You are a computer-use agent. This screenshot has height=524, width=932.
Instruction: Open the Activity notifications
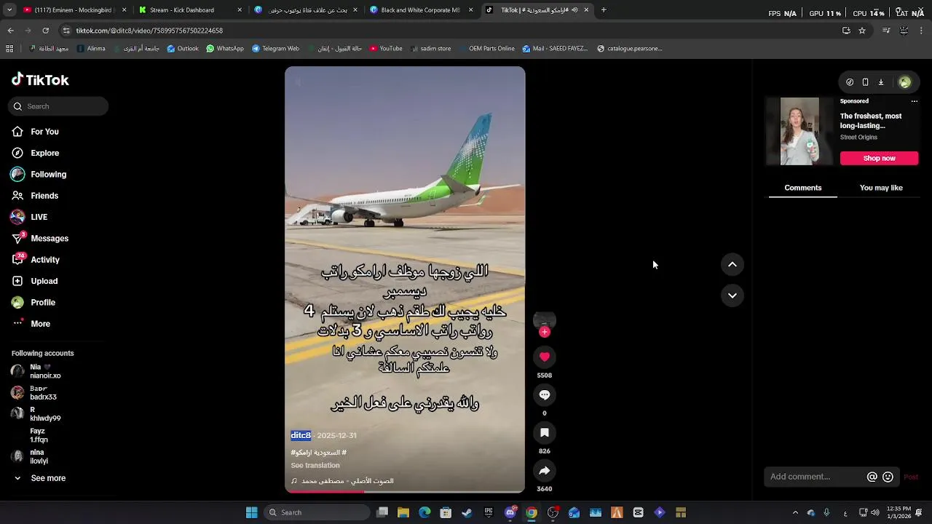coord(45,260)
